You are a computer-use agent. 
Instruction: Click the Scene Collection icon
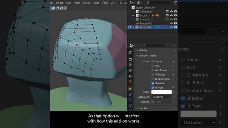[133, 7]
